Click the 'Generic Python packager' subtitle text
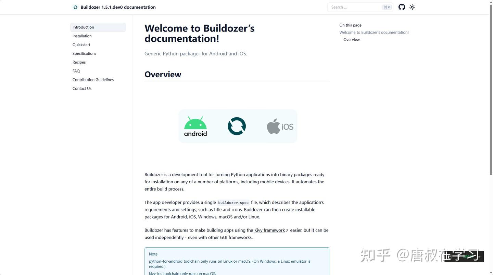This screenshot has height=275, width=493. coord(196,54)
